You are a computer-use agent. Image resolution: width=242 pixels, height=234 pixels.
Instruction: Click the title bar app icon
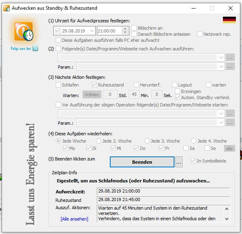pyautogui.click(x=7, y=8)
